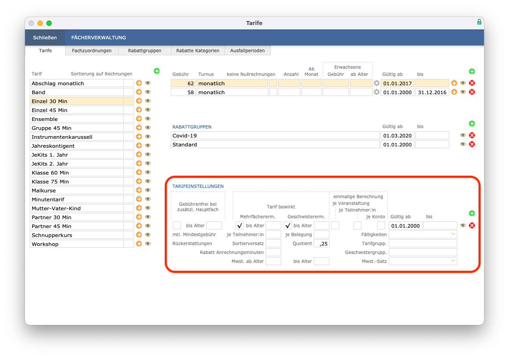Open gear settings for the 62 monatlich fee

click(376, 83)
